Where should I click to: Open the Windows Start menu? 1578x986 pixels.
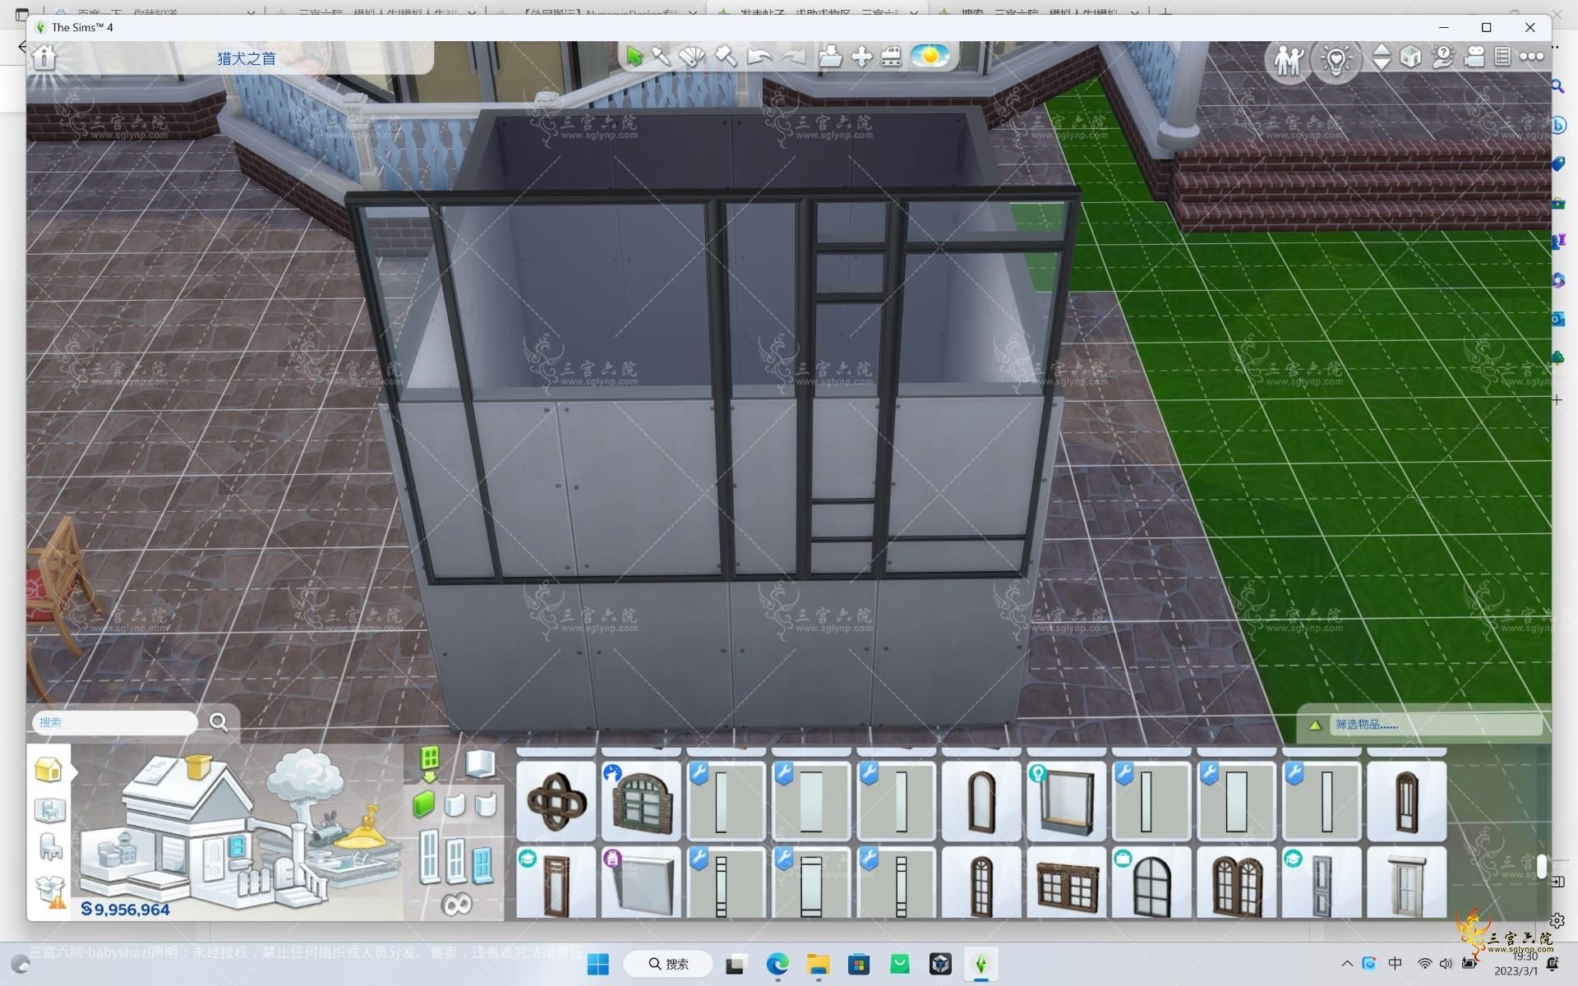click(x=598, y=964)
